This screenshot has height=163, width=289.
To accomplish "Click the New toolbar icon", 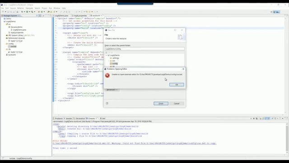I will click(3, 12).
